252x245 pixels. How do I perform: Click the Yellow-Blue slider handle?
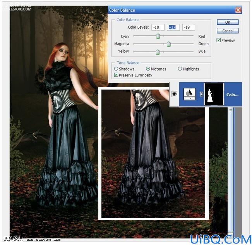point(158,52)
